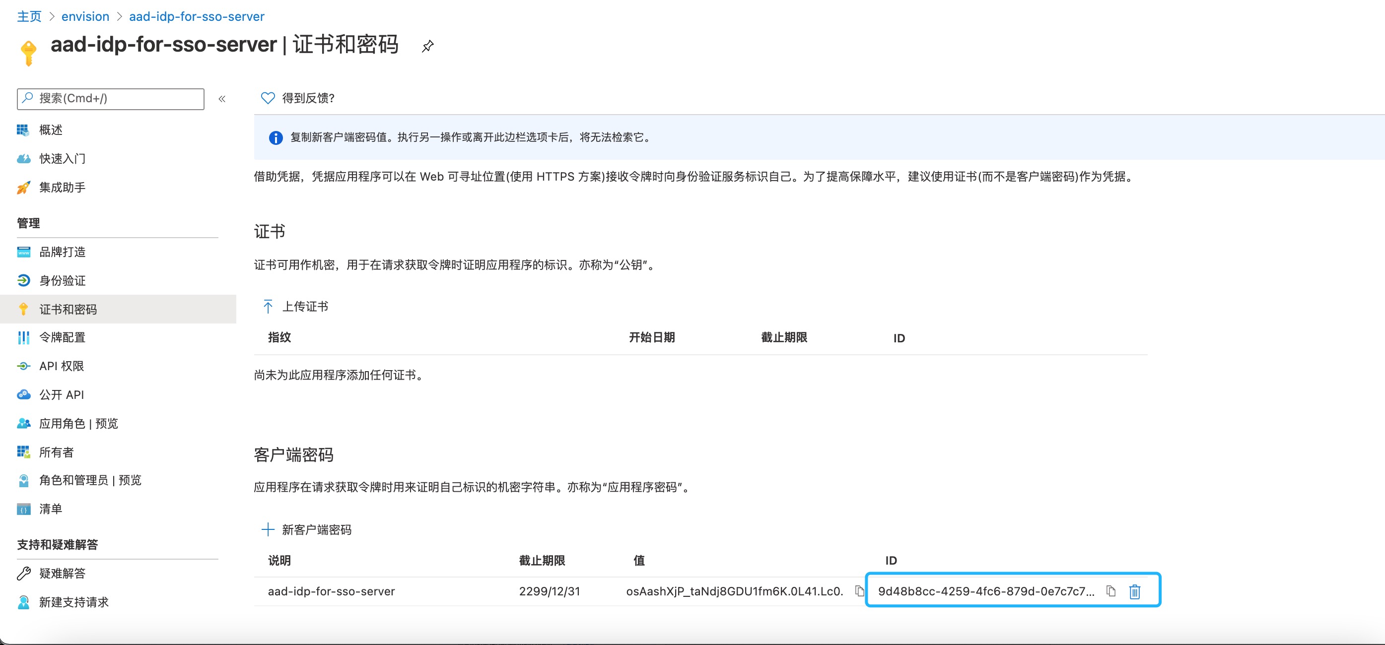Click 上传证书 to upload a certificate
The image size is (1385, 645).
[x=295, y=306]
